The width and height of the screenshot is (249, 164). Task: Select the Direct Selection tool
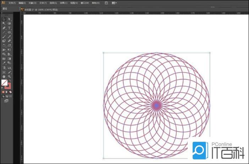tap(10, 19)
